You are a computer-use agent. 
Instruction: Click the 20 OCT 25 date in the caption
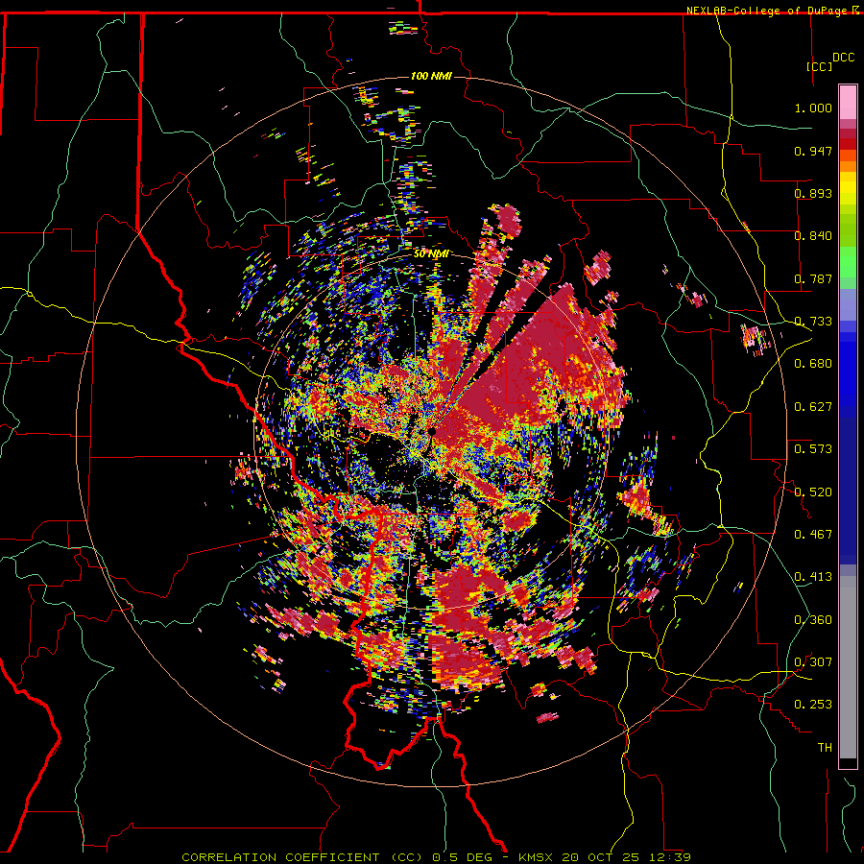point(603,857)
